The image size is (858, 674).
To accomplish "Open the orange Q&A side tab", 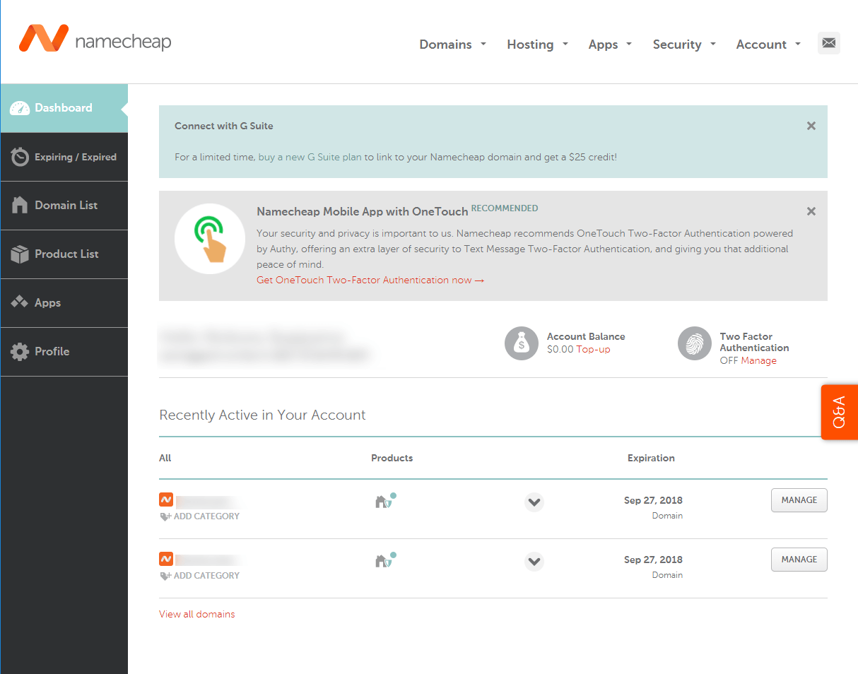I will [x=840, y=412].
